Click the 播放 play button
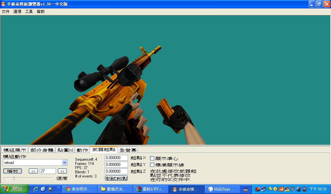The height and width of the screenshot is (194, 331). [13, 171]
